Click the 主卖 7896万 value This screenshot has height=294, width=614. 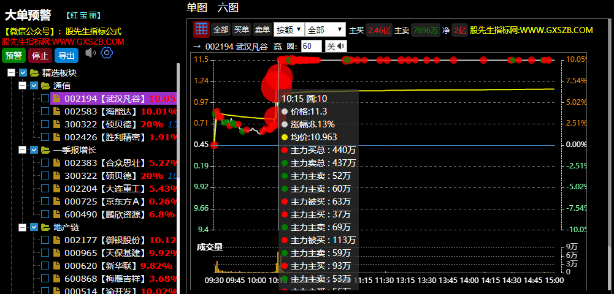425,30
